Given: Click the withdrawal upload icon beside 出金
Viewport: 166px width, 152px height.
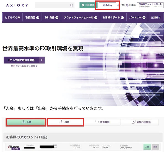Looking at the screenshot, I should [61, 122].
